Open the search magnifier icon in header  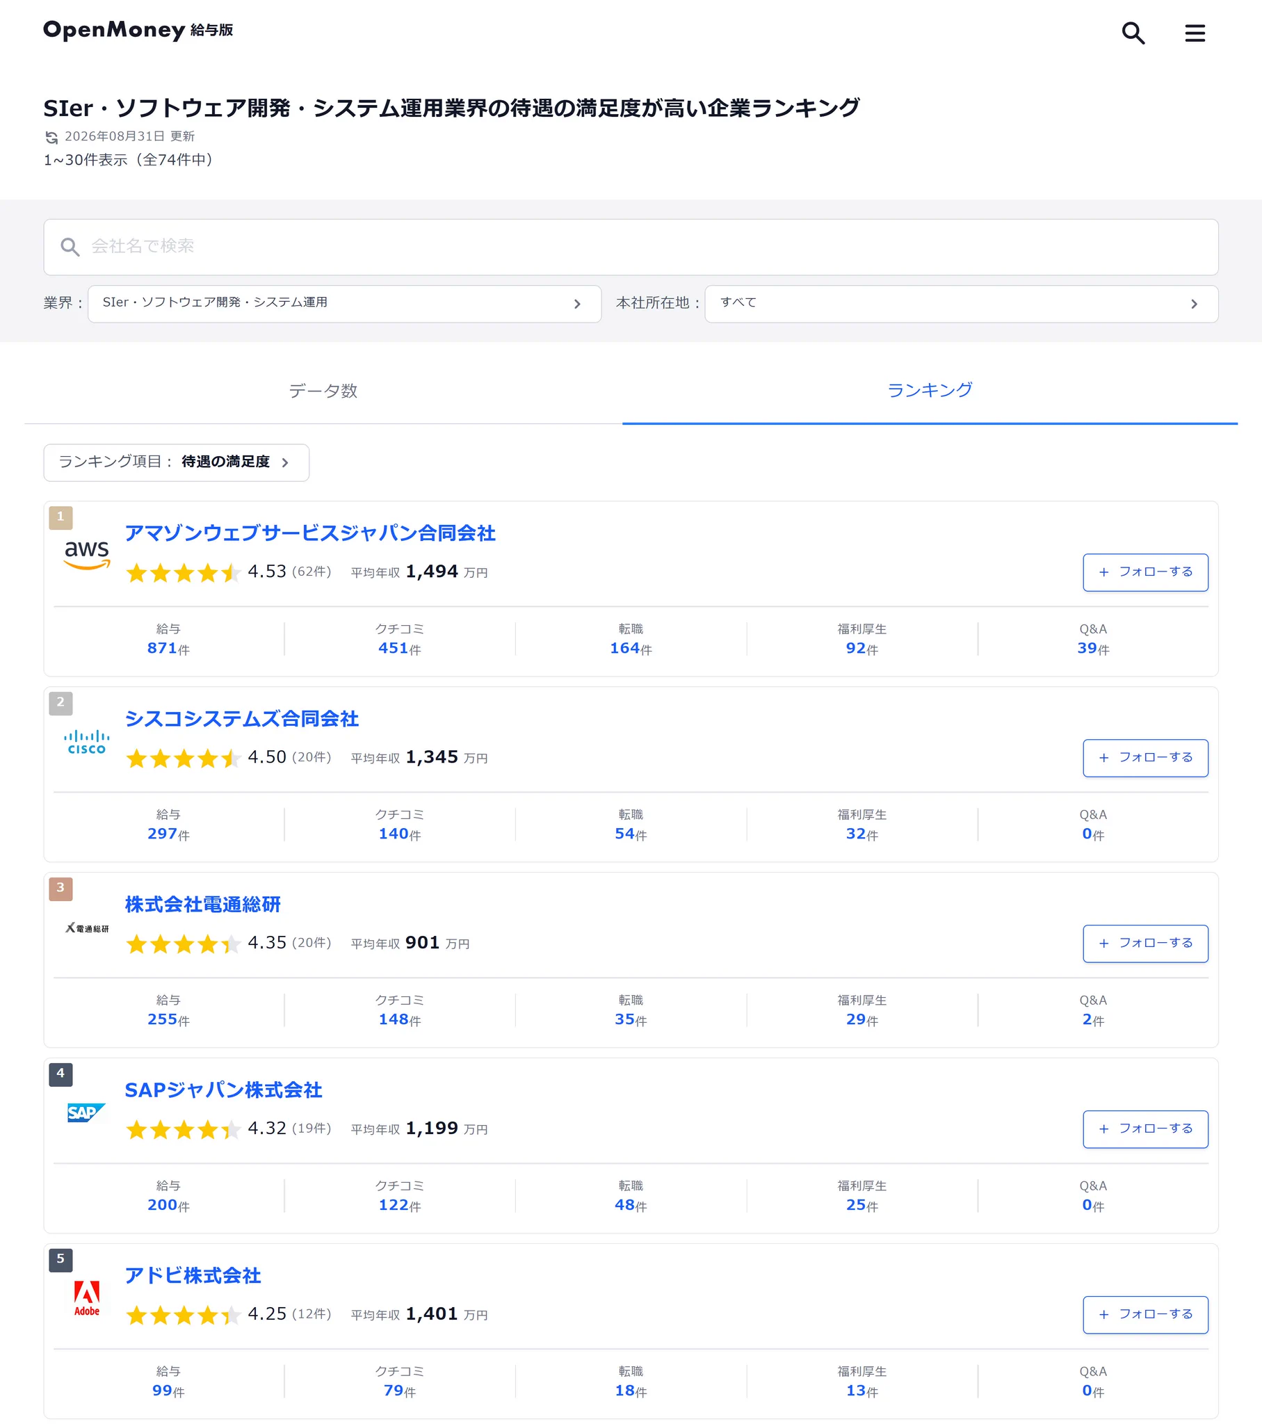tap(1133, 33)
